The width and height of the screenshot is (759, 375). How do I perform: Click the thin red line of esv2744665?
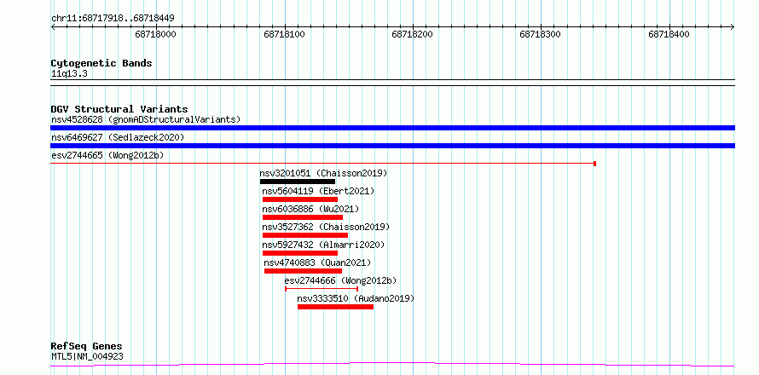(x=323, y=164)
